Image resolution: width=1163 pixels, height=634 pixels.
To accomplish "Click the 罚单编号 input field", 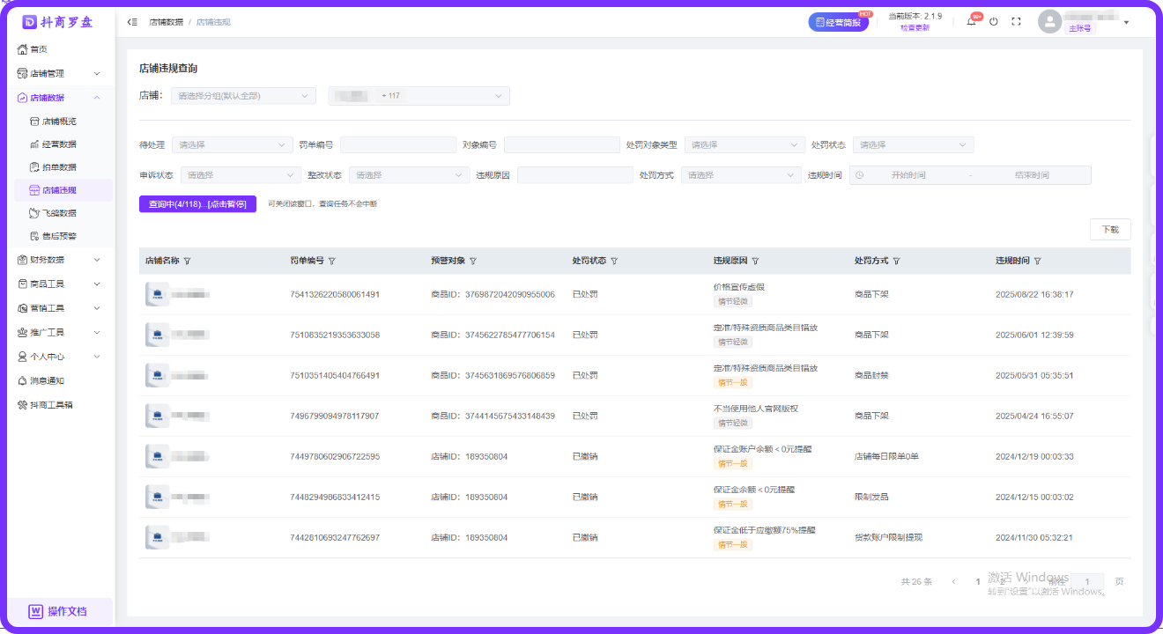I will point(397,144).
